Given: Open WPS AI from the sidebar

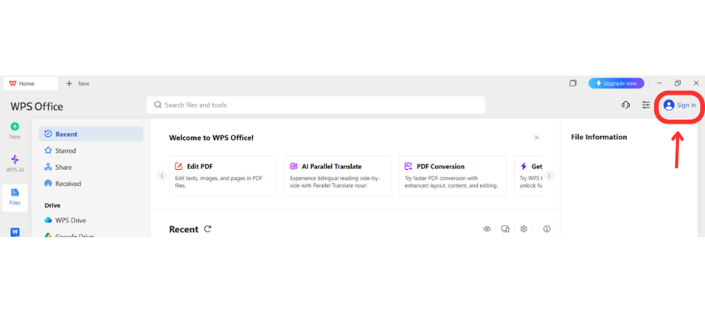Looking at the screenshot, I should (x=15, y=164).
